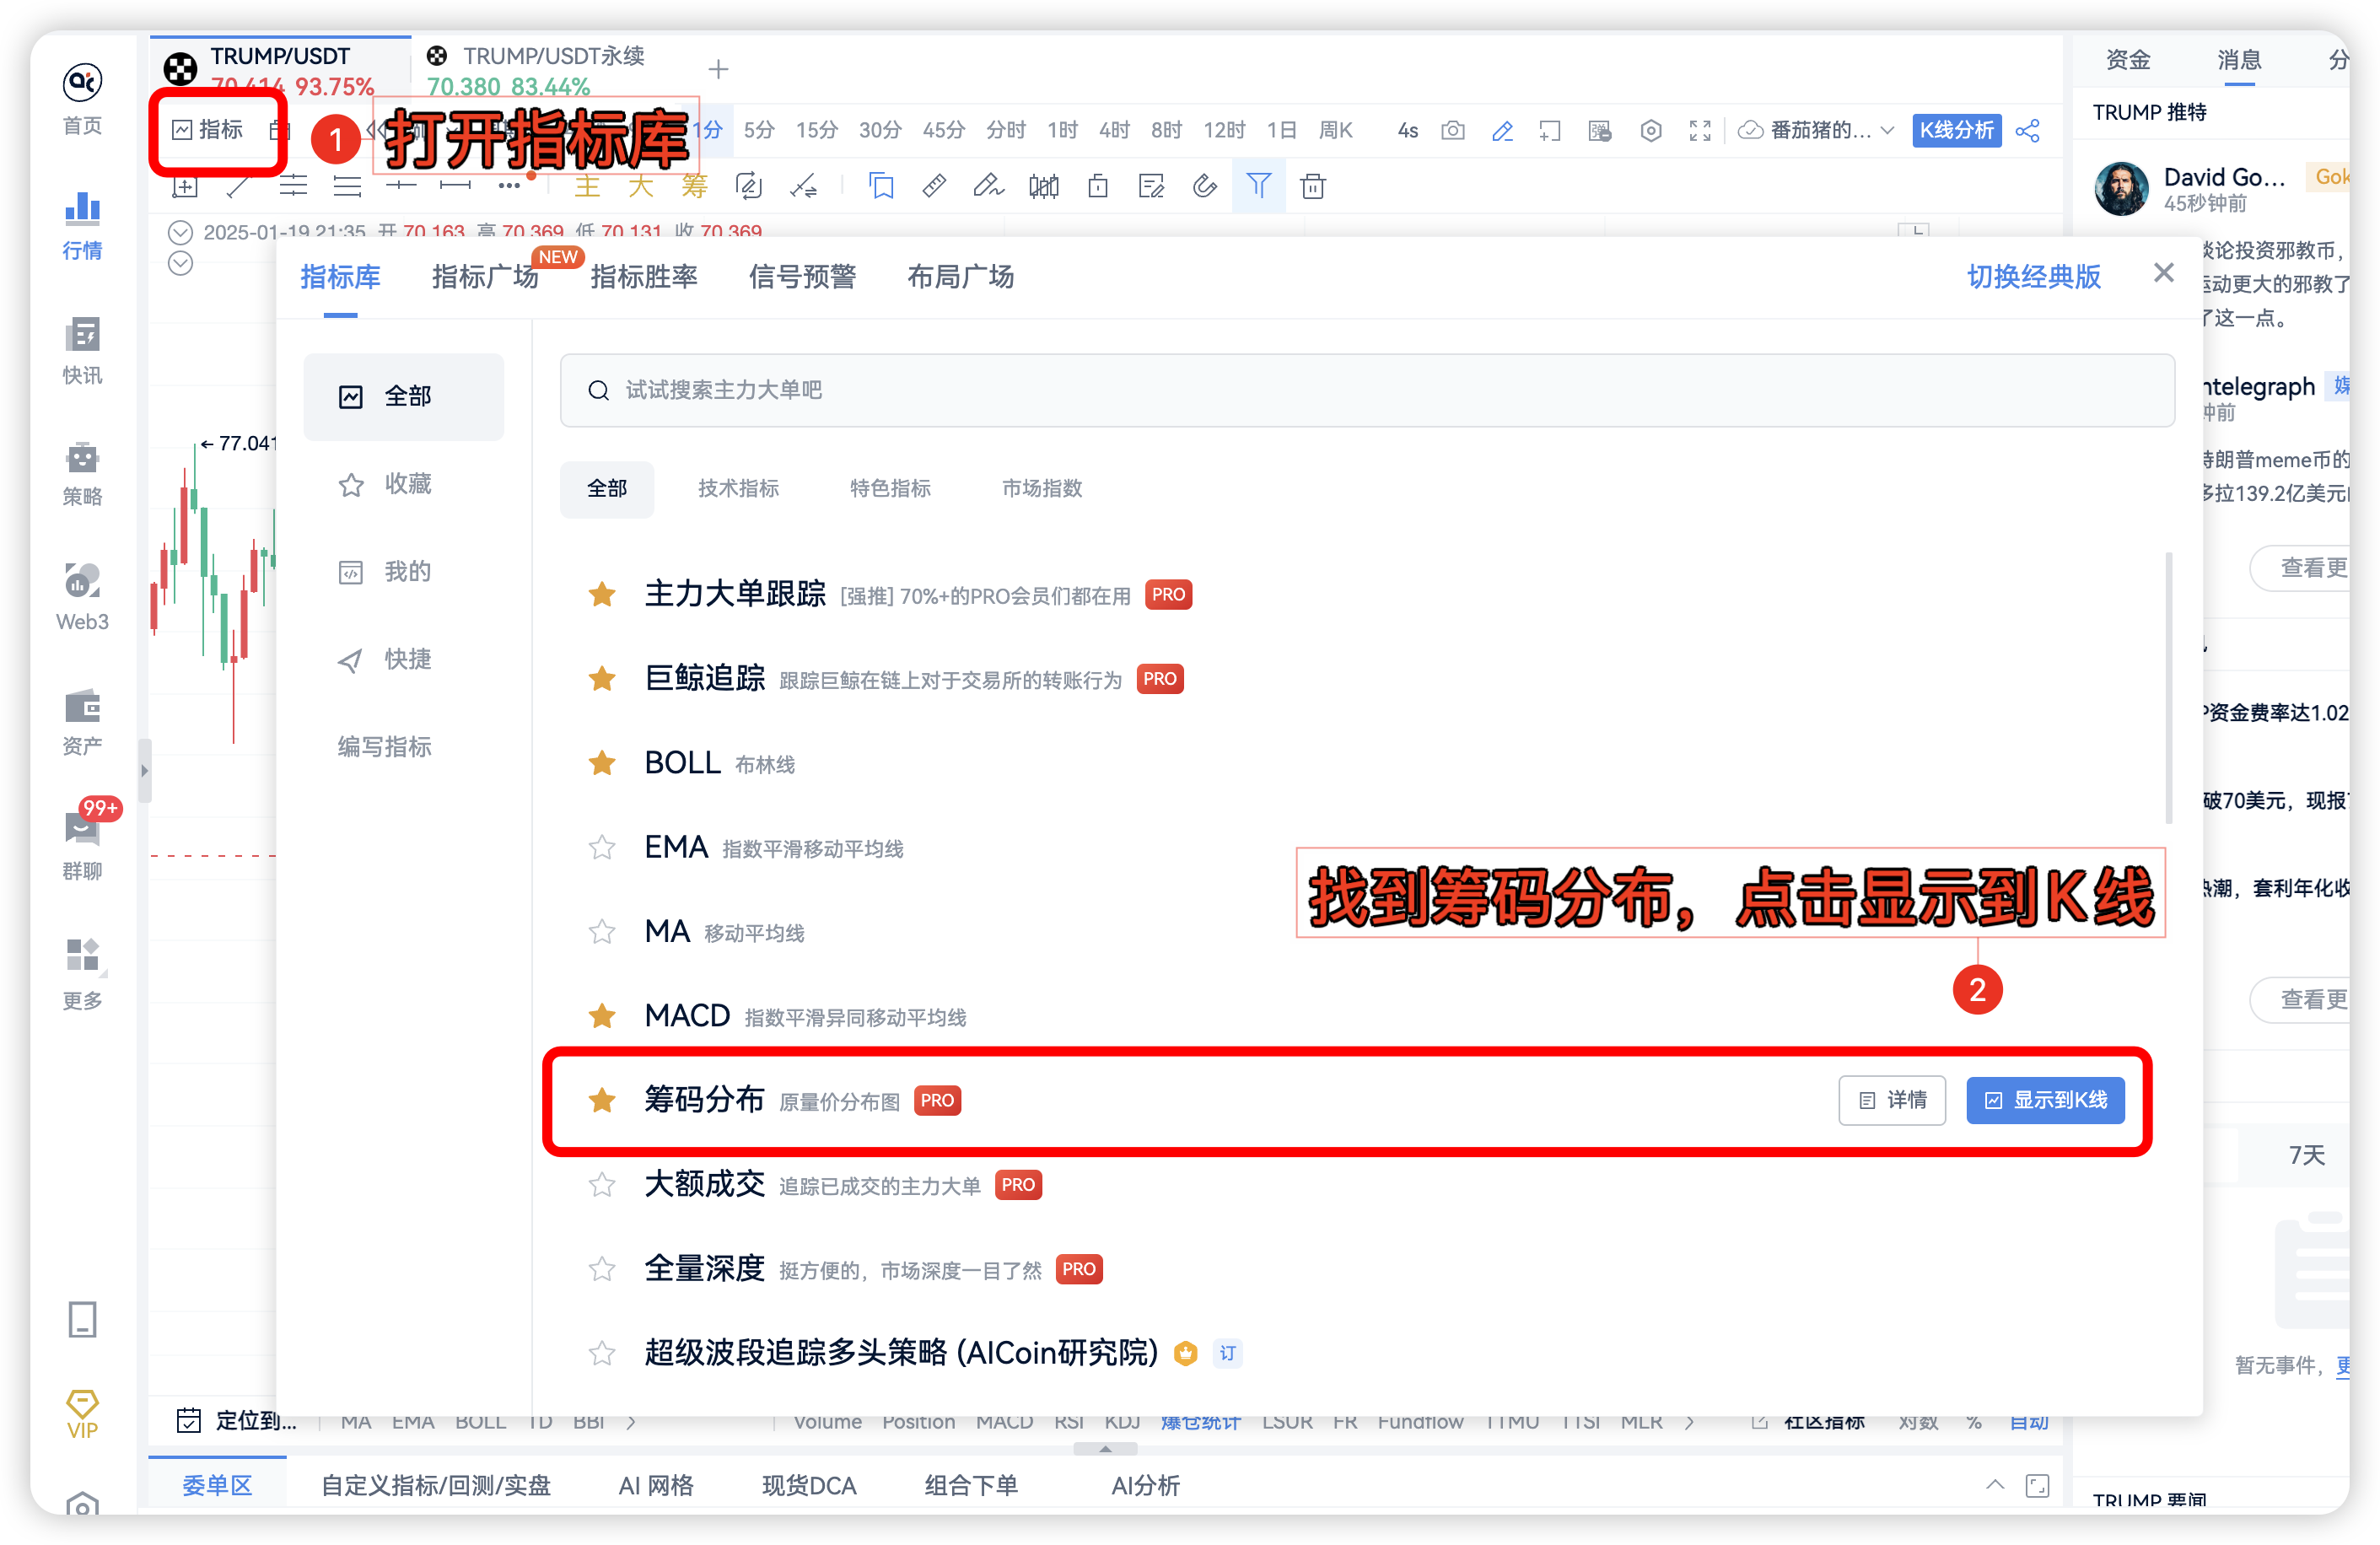The width and height of the screenshot is (2380, 1545).
Task: Select the 15分 timeframe
Action: (x=817, y=130)
